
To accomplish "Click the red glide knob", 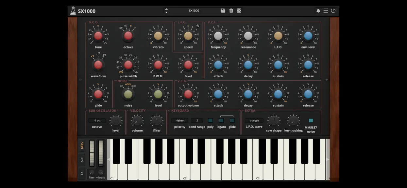I will pyautogui.click(x=98, y=94).
